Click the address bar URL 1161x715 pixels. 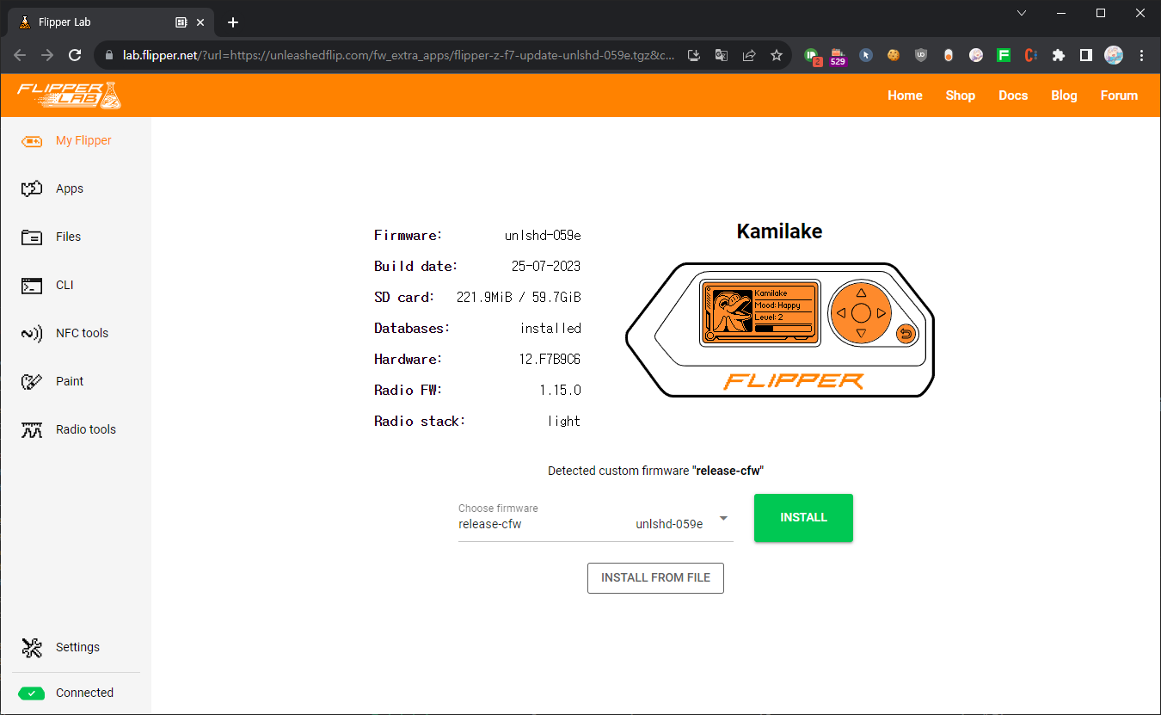398,55
